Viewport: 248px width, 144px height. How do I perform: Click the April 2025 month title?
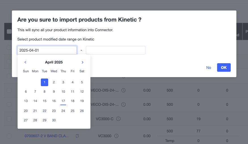click(54, 62)
